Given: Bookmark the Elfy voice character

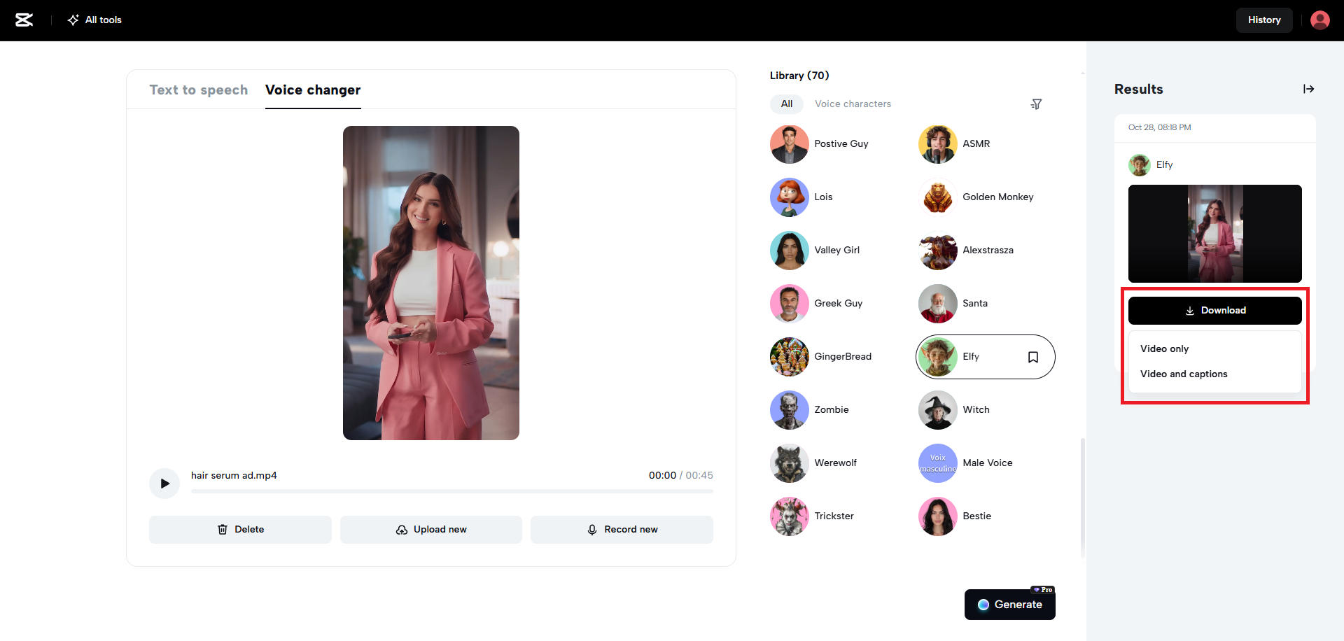Looking at the screenshot, I should tap(1034, 357).
